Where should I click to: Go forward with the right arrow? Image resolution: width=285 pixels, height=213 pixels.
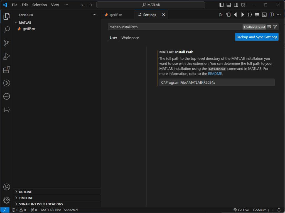click(x=90, y=5)
